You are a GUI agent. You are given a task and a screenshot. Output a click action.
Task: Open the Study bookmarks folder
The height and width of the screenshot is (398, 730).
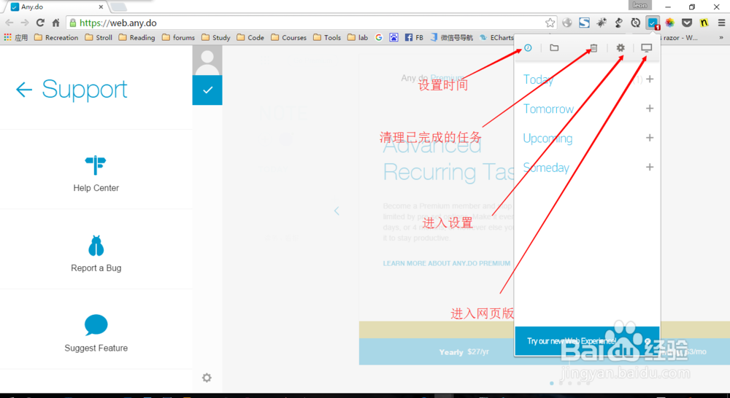[x=216, y=38]
